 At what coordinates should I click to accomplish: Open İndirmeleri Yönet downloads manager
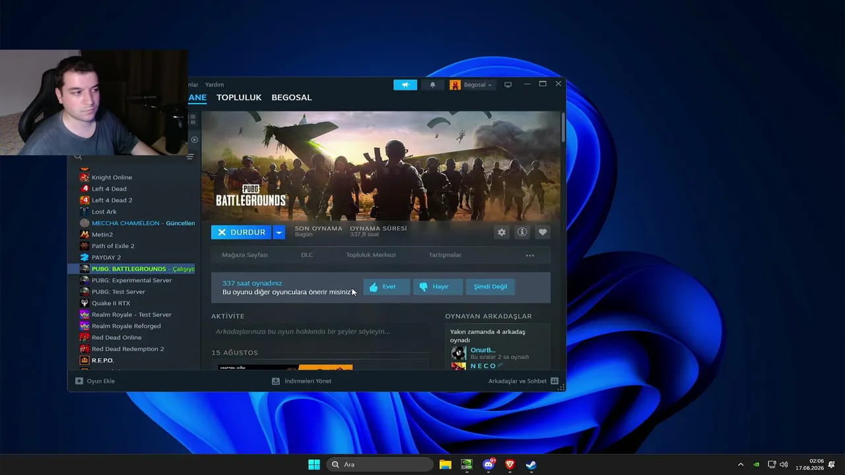[x=302, y=381]
